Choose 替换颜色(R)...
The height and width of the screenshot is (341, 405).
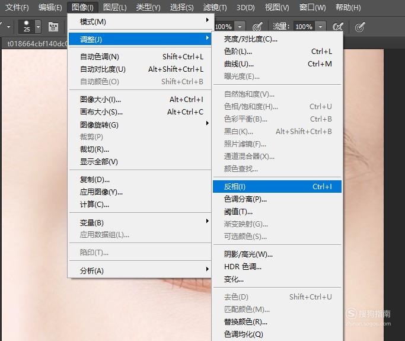[277, 321]
